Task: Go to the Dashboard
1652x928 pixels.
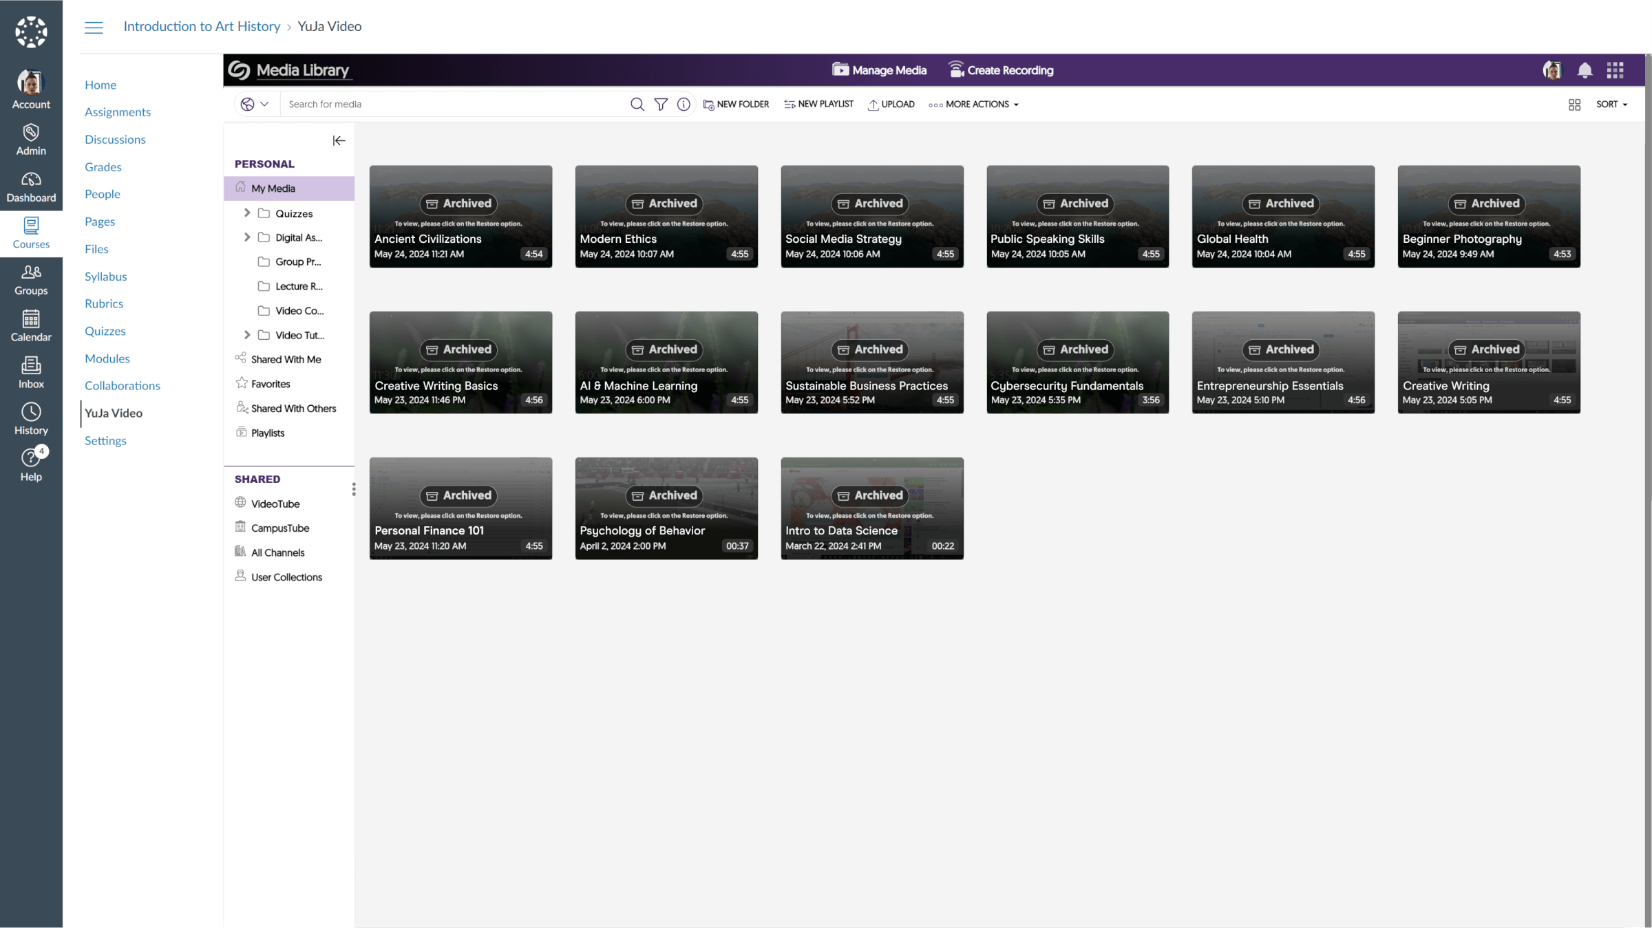Action: [31, 187]
